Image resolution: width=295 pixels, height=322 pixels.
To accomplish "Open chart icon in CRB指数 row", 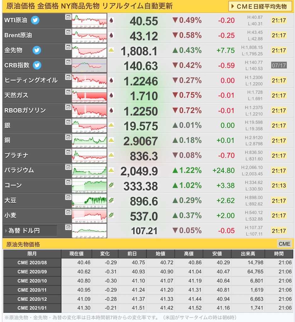I will [x=68, y=62].
